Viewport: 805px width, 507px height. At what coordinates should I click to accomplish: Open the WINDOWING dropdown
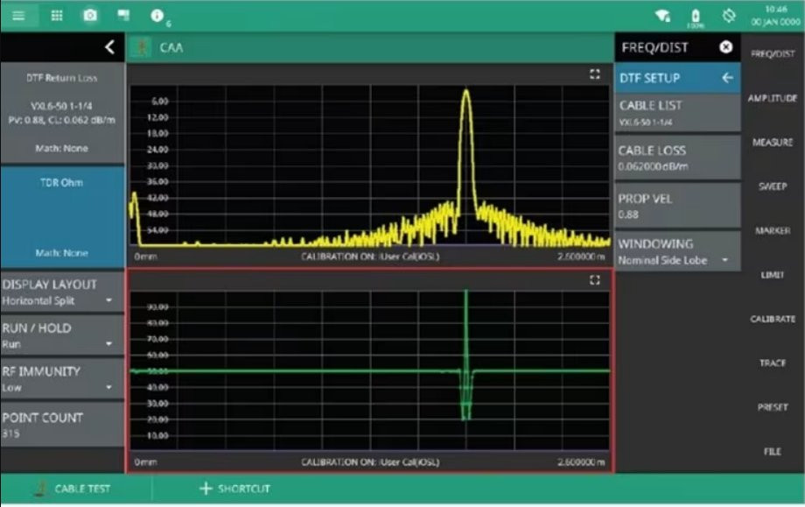[x=677, y=251]
